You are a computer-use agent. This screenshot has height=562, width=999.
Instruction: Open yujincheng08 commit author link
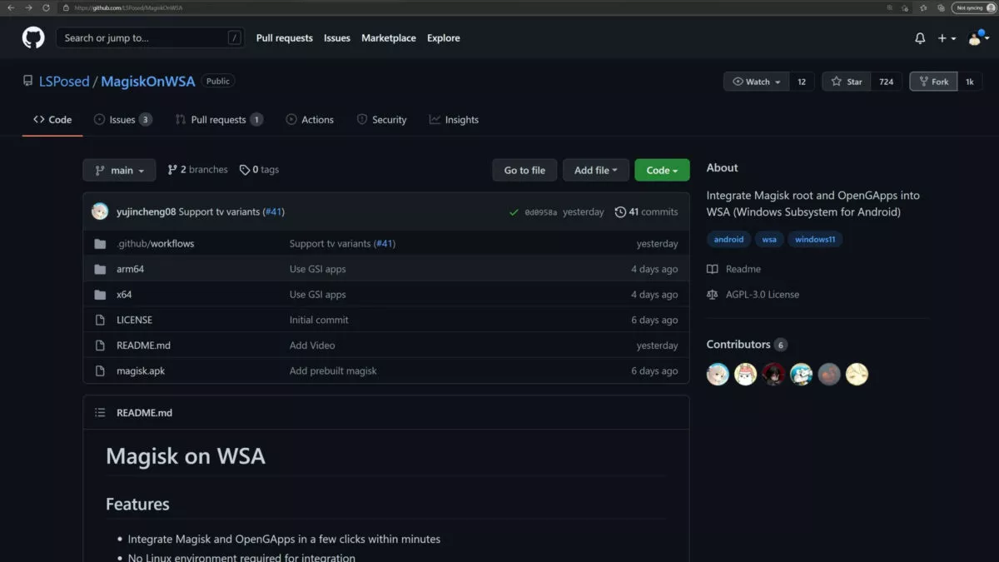[146, 211]
